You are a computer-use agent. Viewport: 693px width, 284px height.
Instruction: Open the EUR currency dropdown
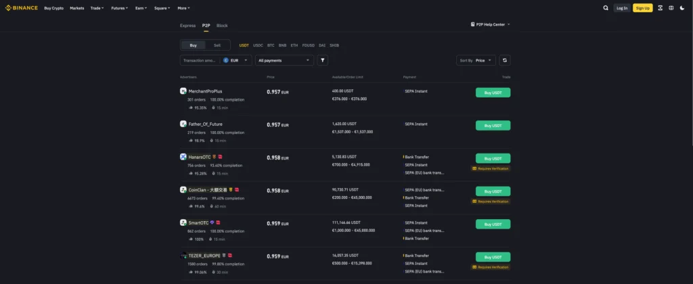coord(236,60)
